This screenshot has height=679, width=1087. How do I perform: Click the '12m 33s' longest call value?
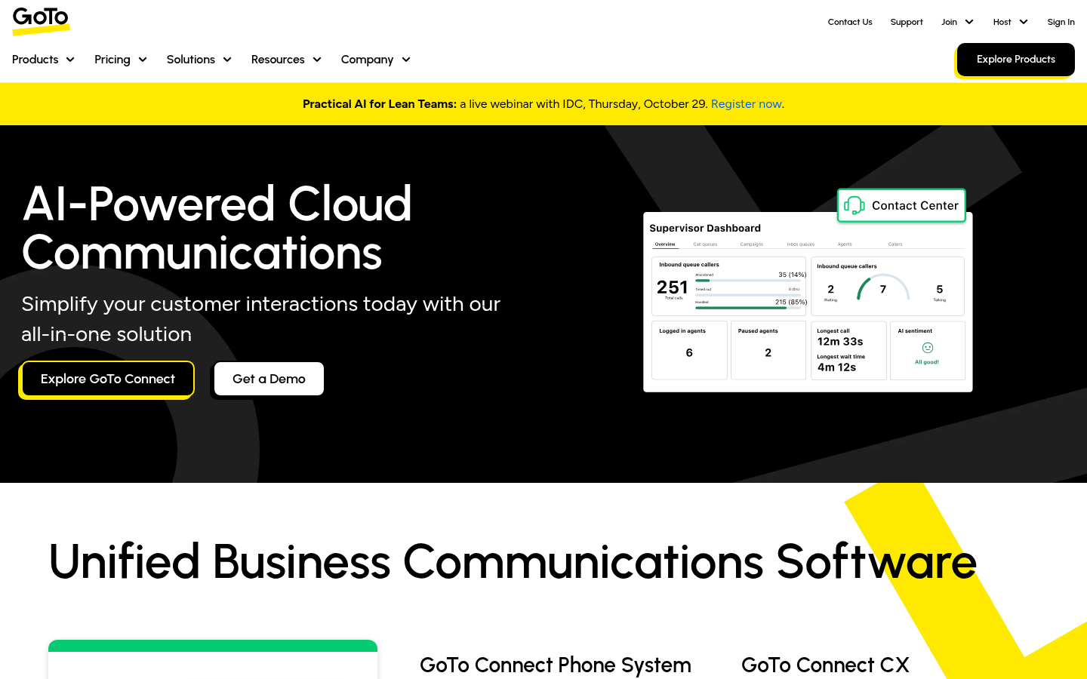(840, 342)
